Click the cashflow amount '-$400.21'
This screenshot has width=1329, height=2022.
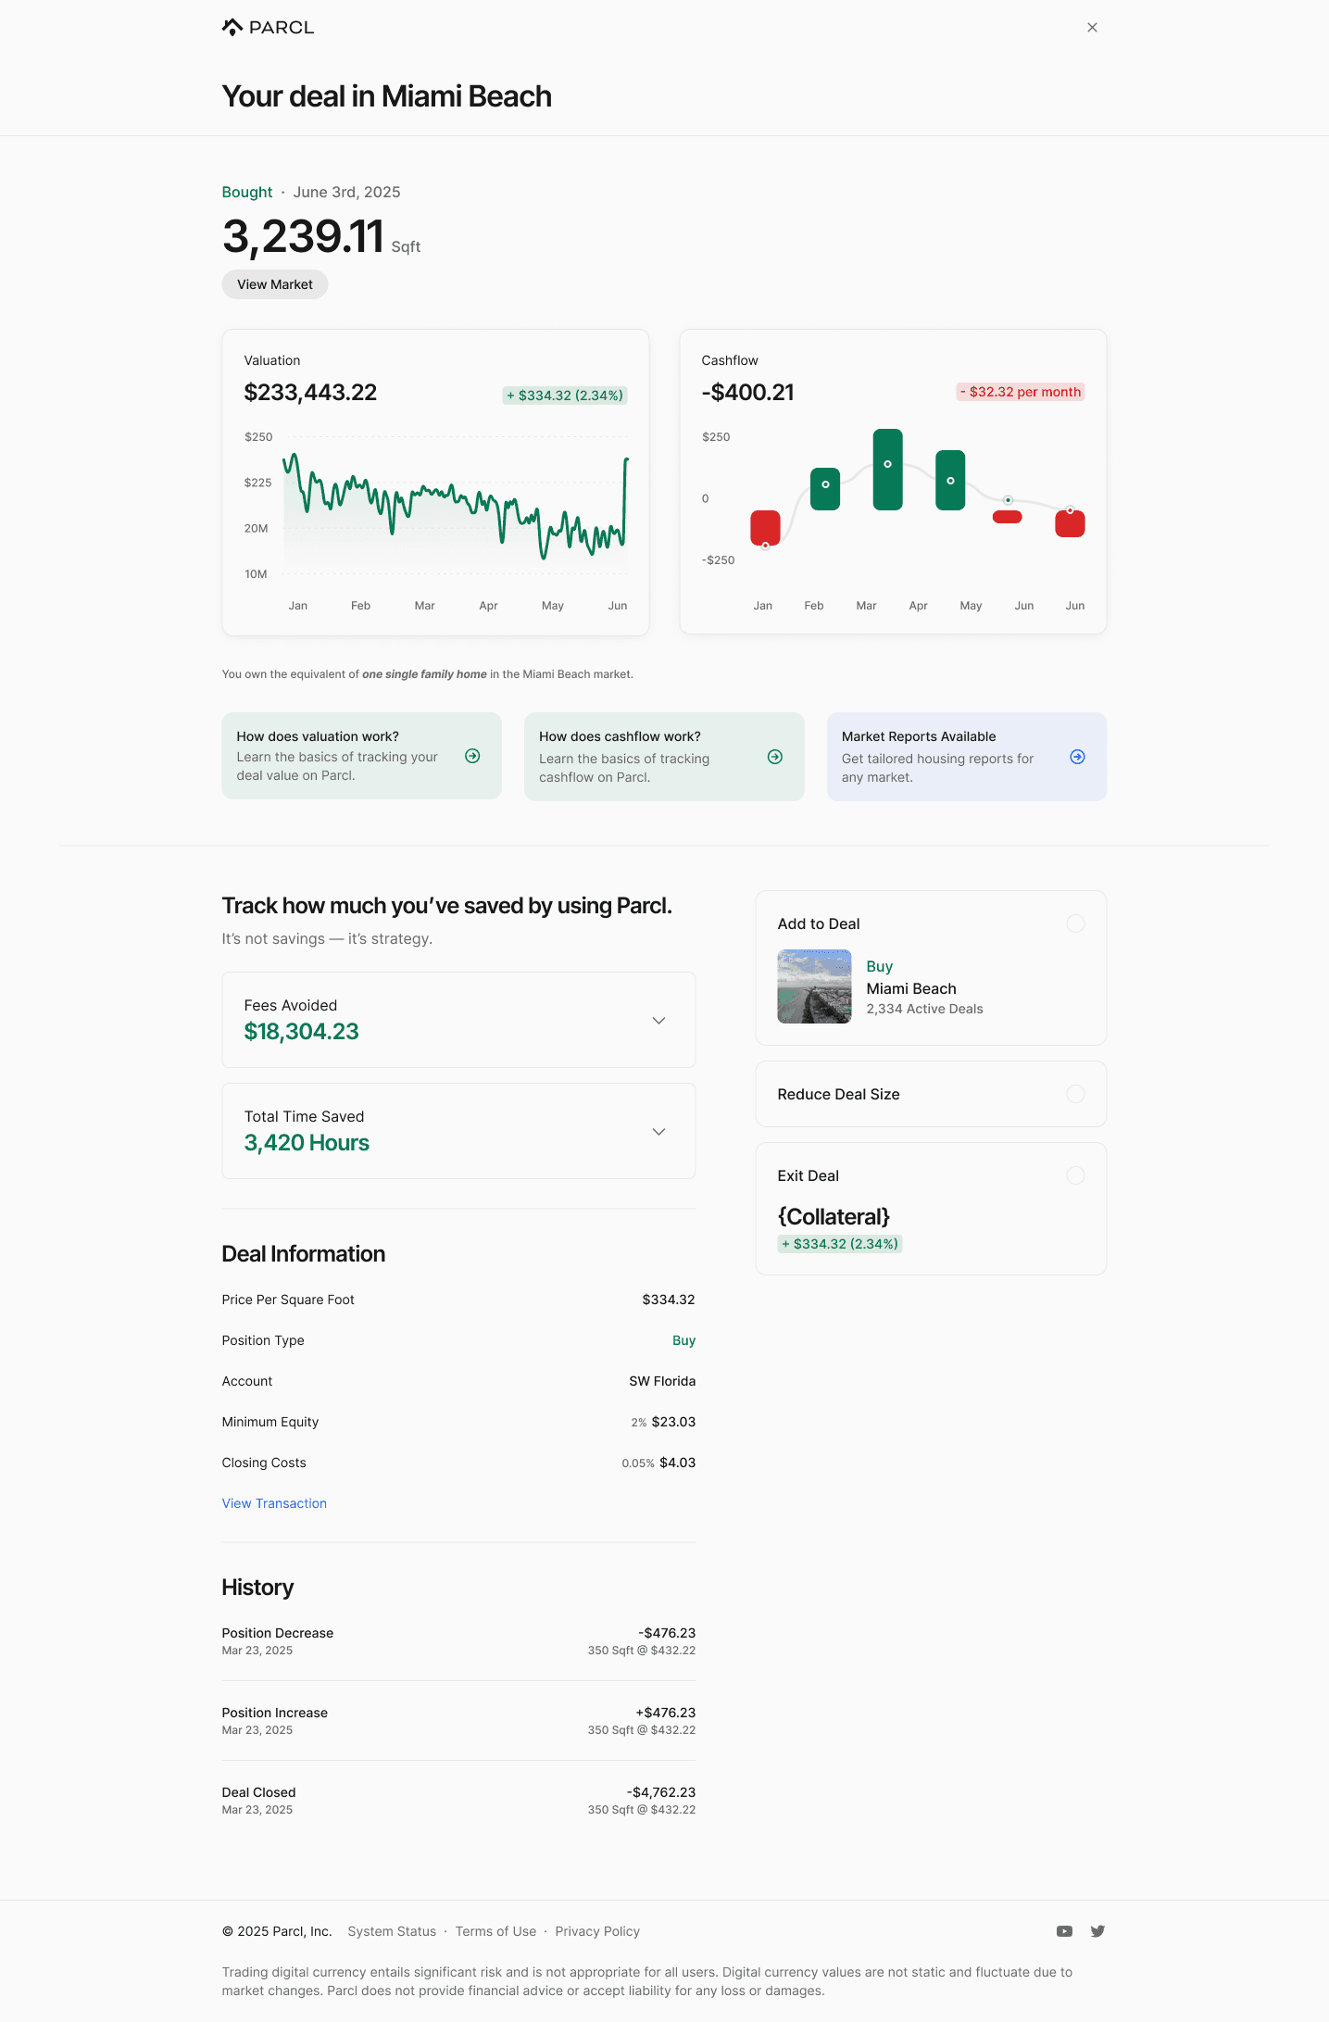747,393
